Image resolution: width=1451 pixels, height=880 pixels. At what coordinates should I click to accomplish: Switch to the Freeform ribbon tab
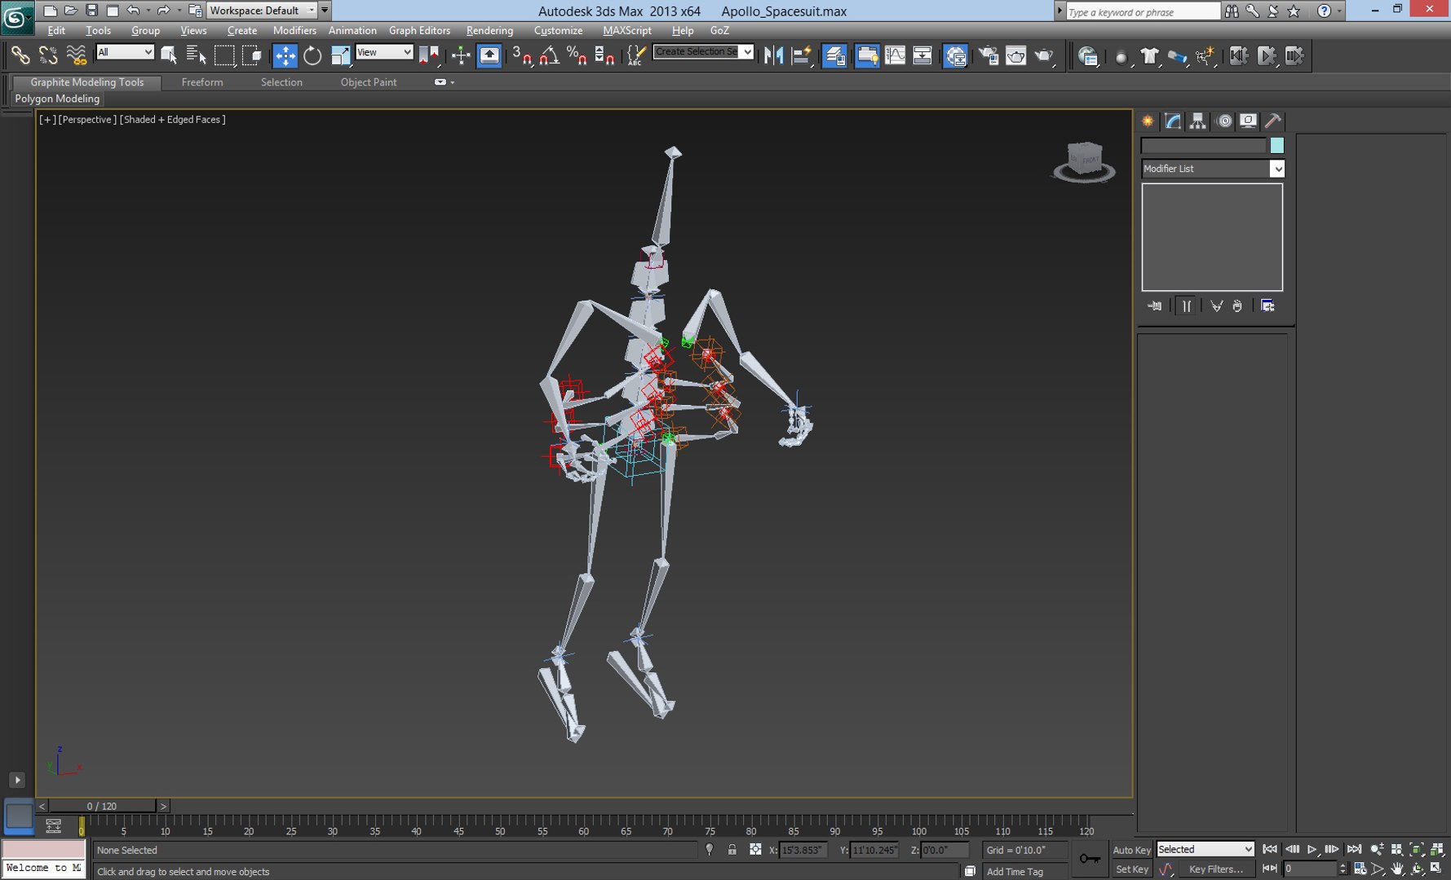[201, 82]
